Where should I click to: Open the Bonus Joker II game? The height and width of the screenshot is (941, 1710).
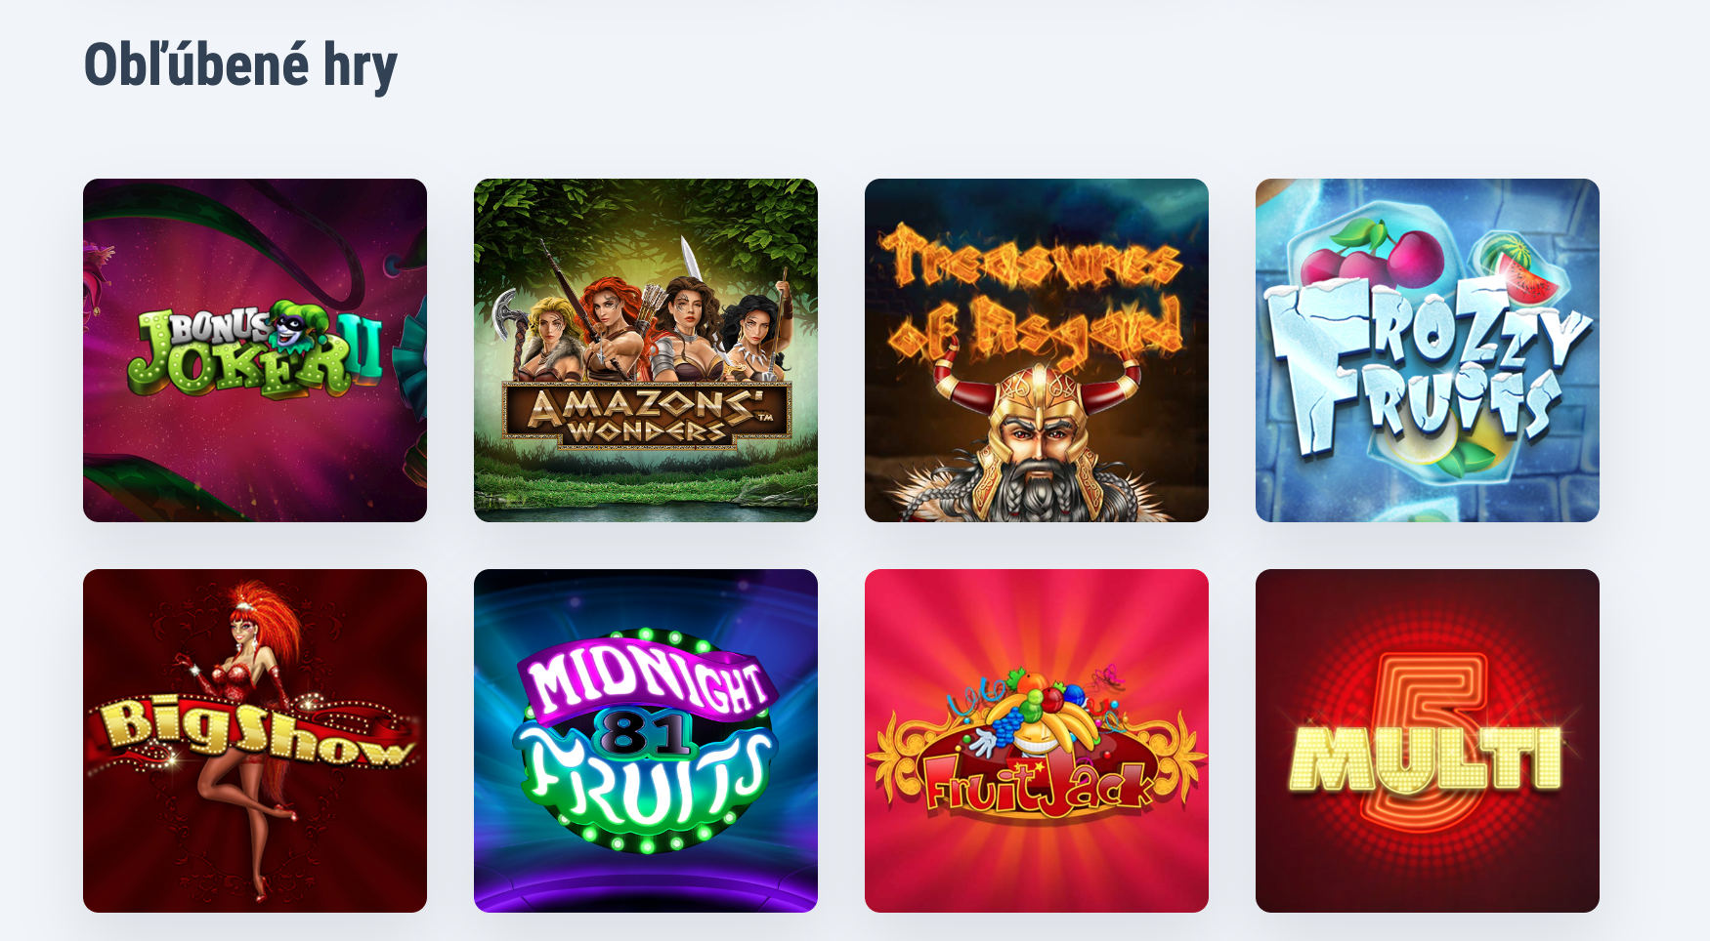coord(255,350)
